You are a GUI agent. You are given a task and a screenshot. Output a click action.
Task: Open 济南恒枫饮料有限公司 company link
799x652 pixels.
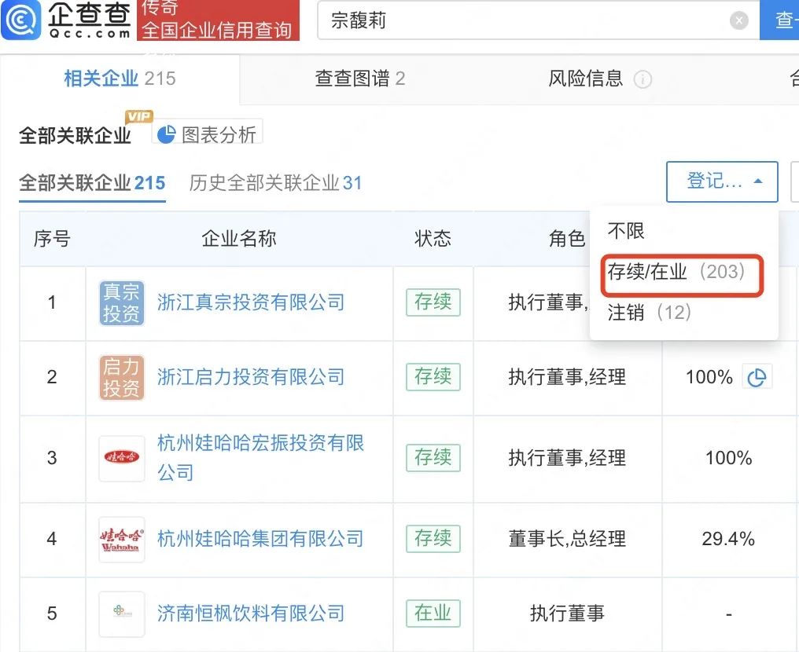point(251,614)
